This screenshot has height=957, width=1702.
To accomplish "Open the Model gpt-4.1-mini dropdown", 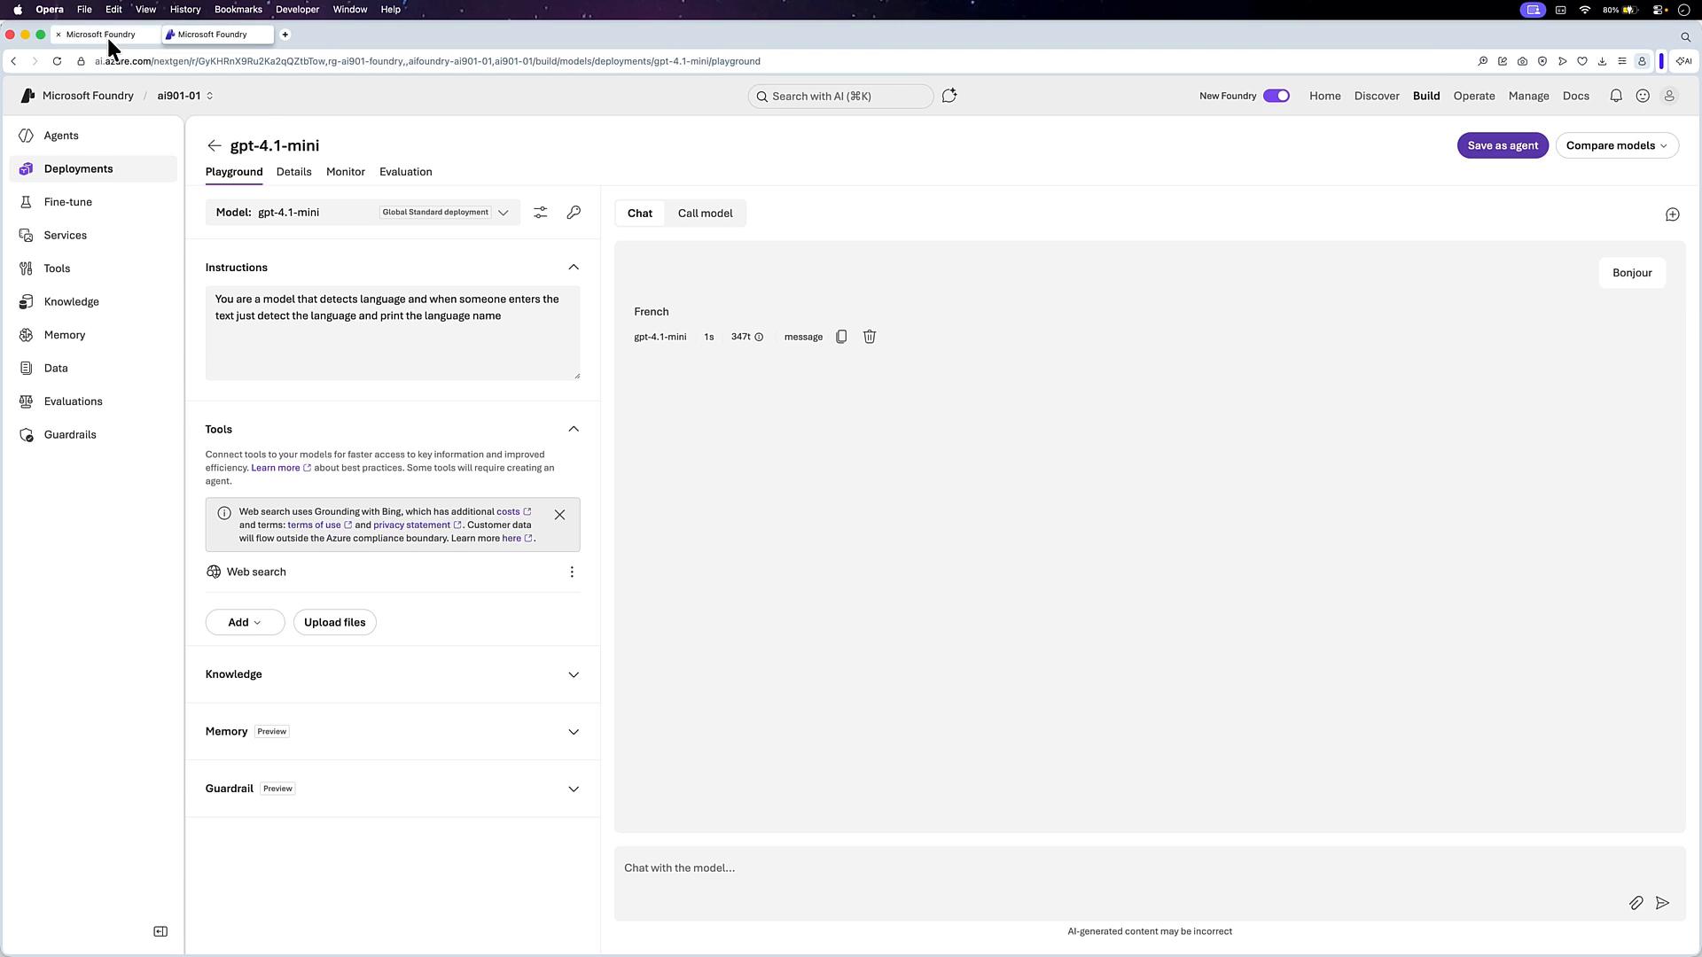I will coord(363,213).
